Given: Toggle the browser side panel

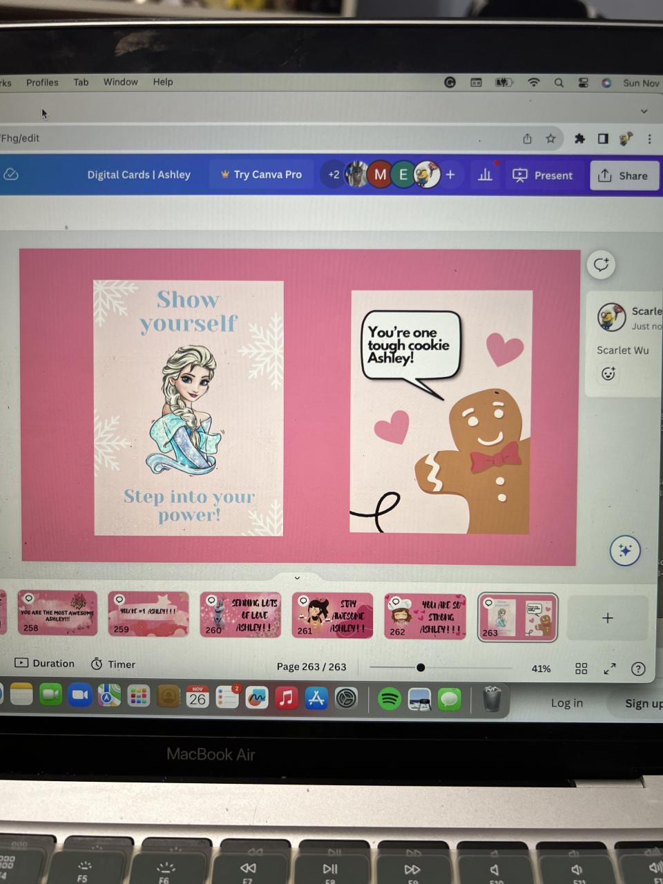Looking at the screenshot, I should pos(603,139).
